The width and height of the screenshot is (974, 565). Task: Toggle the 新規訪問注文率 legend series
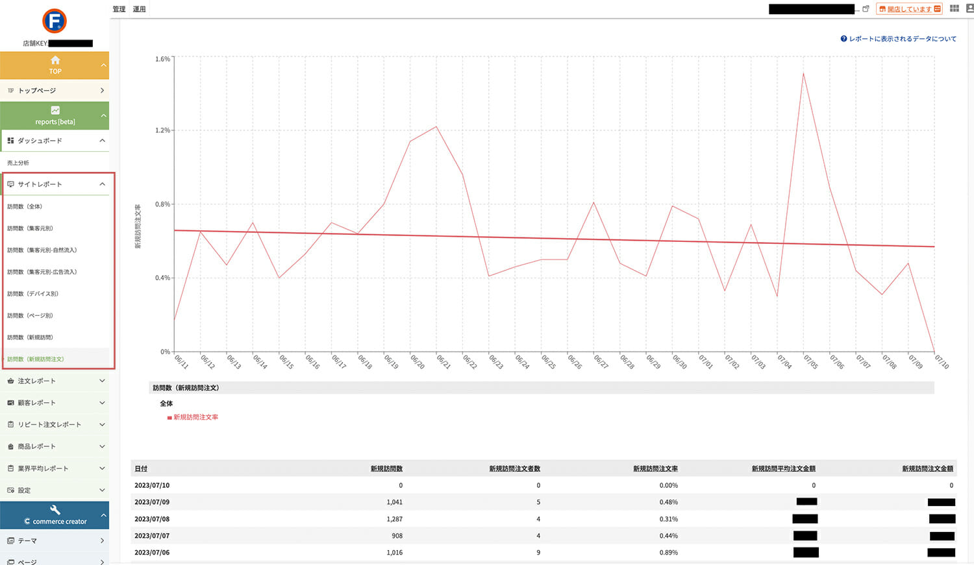192,417
